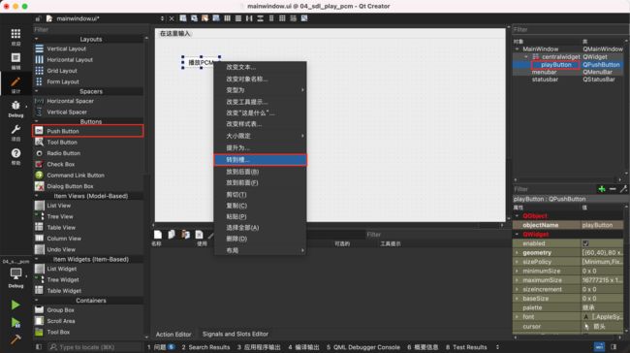Collapse Item Views (Model-Based) group
The image size is (630, 353).
(37, 196)
